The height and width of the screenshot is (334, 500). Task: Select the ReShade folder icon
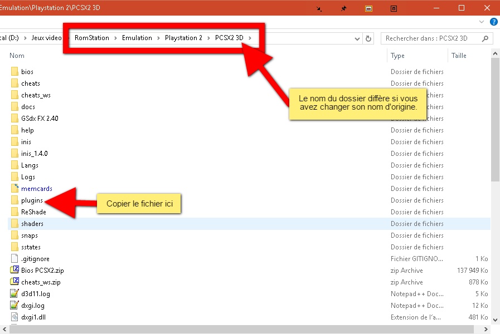[14, 212]
